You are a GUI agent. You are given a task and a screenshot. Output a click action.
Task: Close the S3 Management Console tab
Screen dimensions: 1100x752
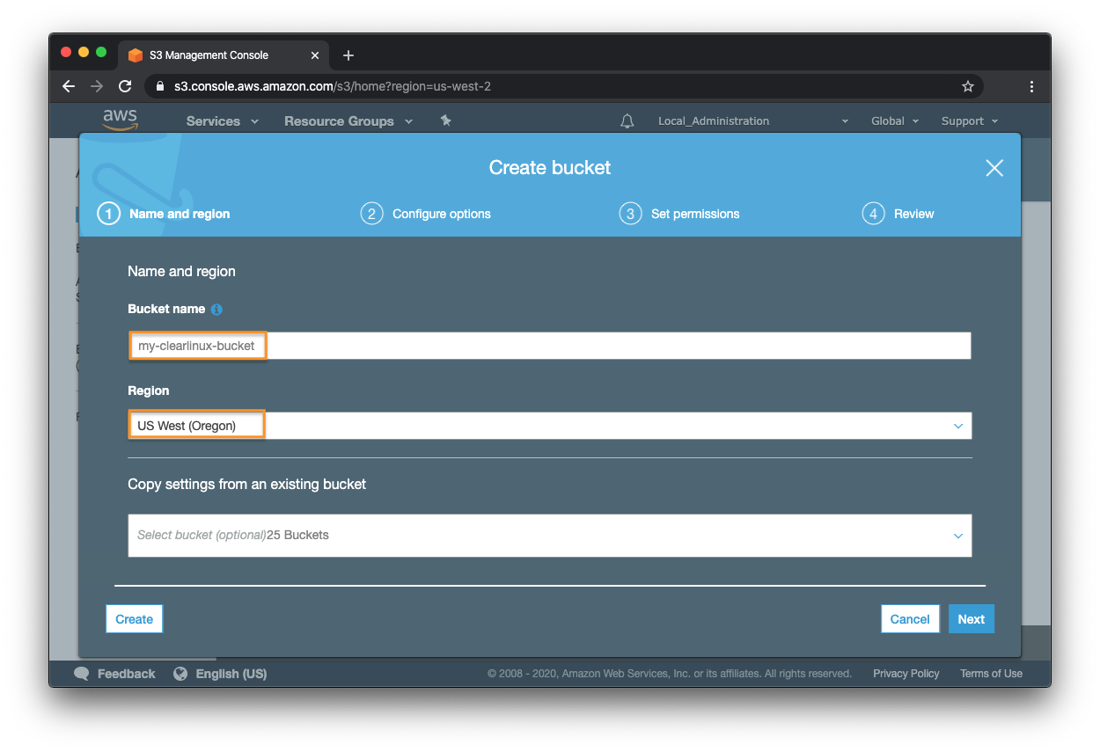pos(315,55)
